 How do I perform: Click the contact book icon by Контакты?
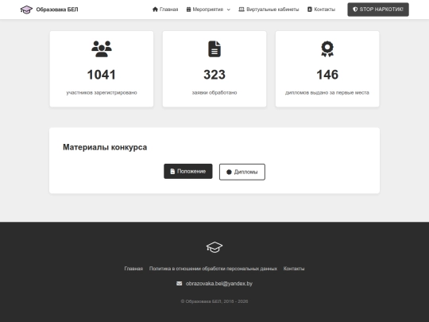[x=310, y=10]
